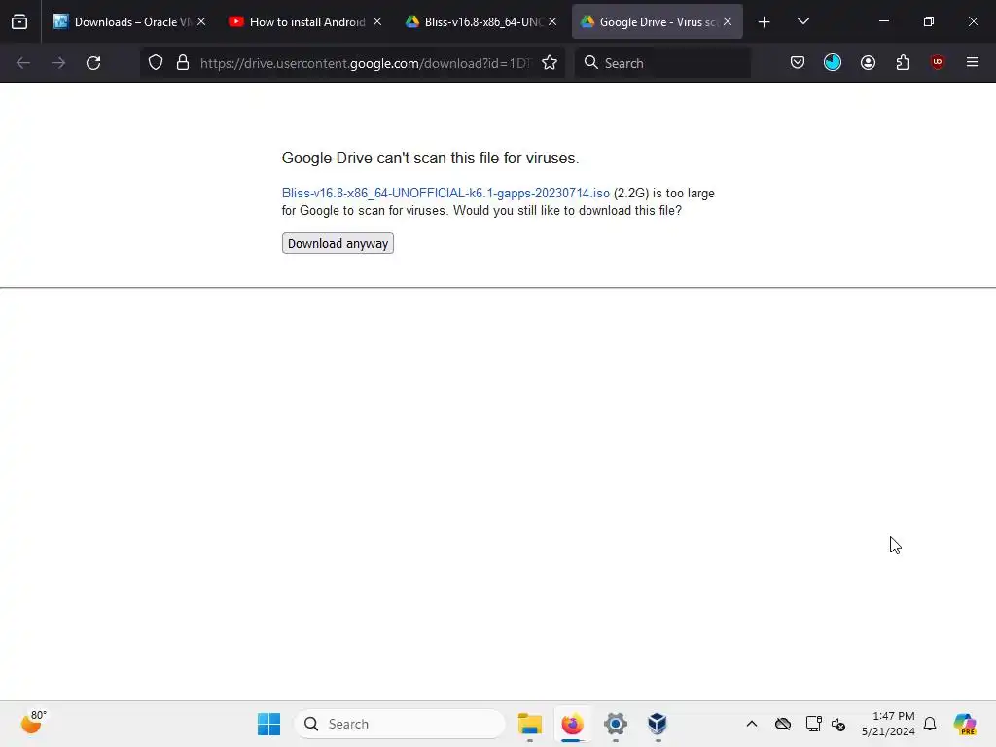Switch to How to install Android tab

coord(304,21)
